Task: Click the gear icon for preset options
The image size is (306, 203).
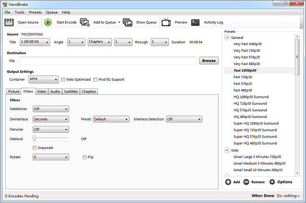Action: [x=272, y=182]
